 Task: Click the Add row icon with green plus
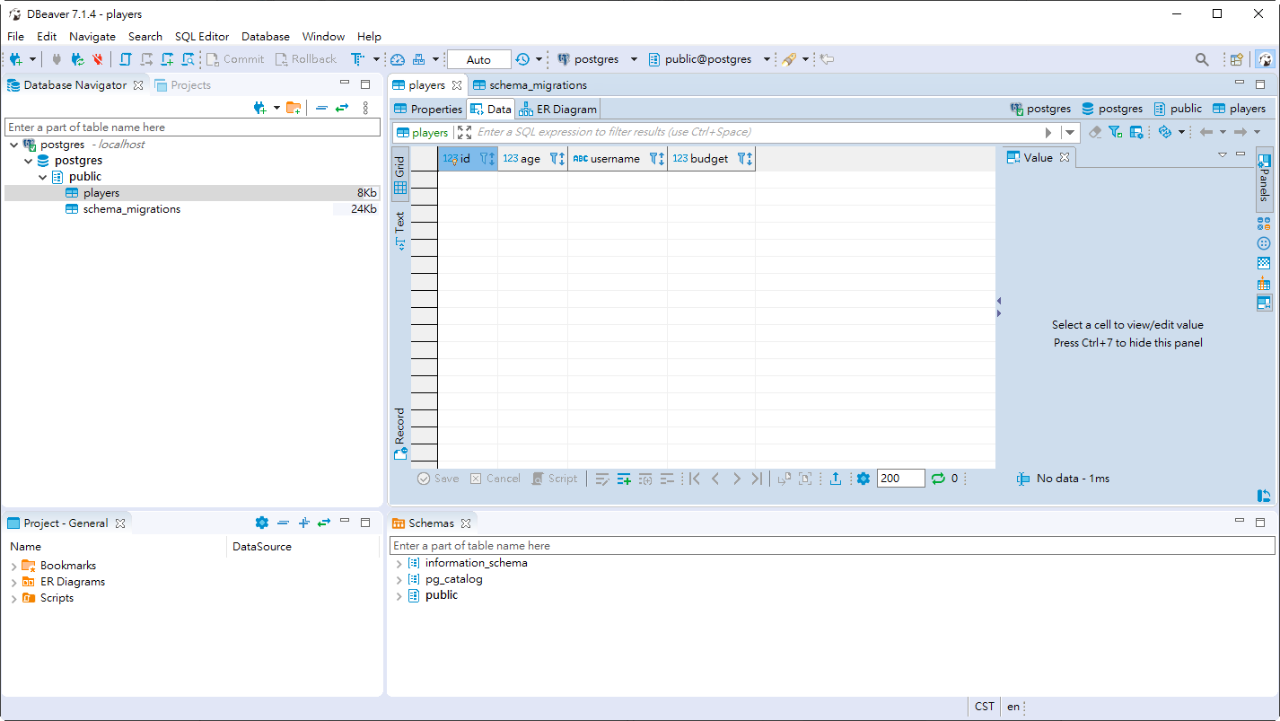coord(624,479)
